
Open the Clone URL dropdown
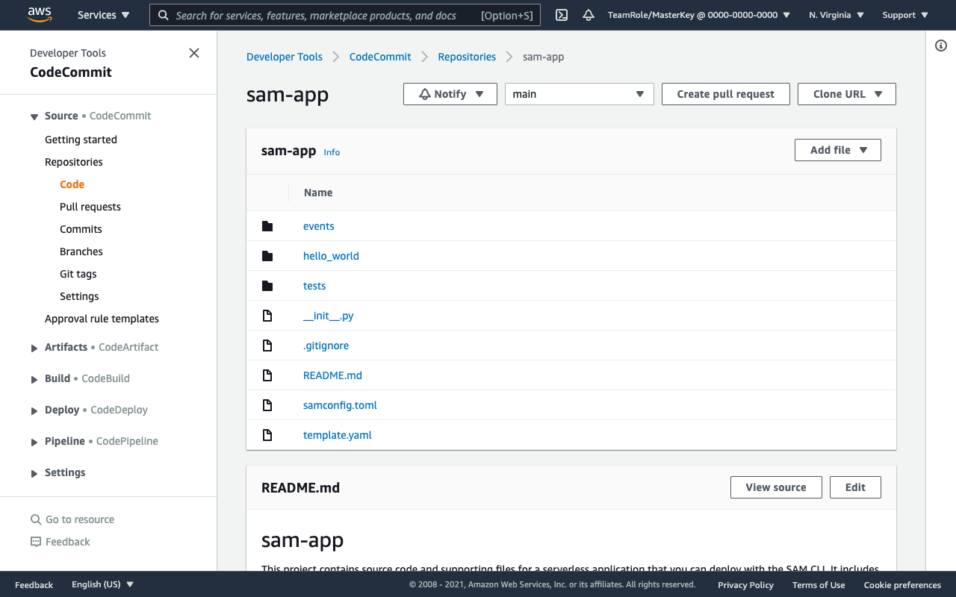[847, 94]
